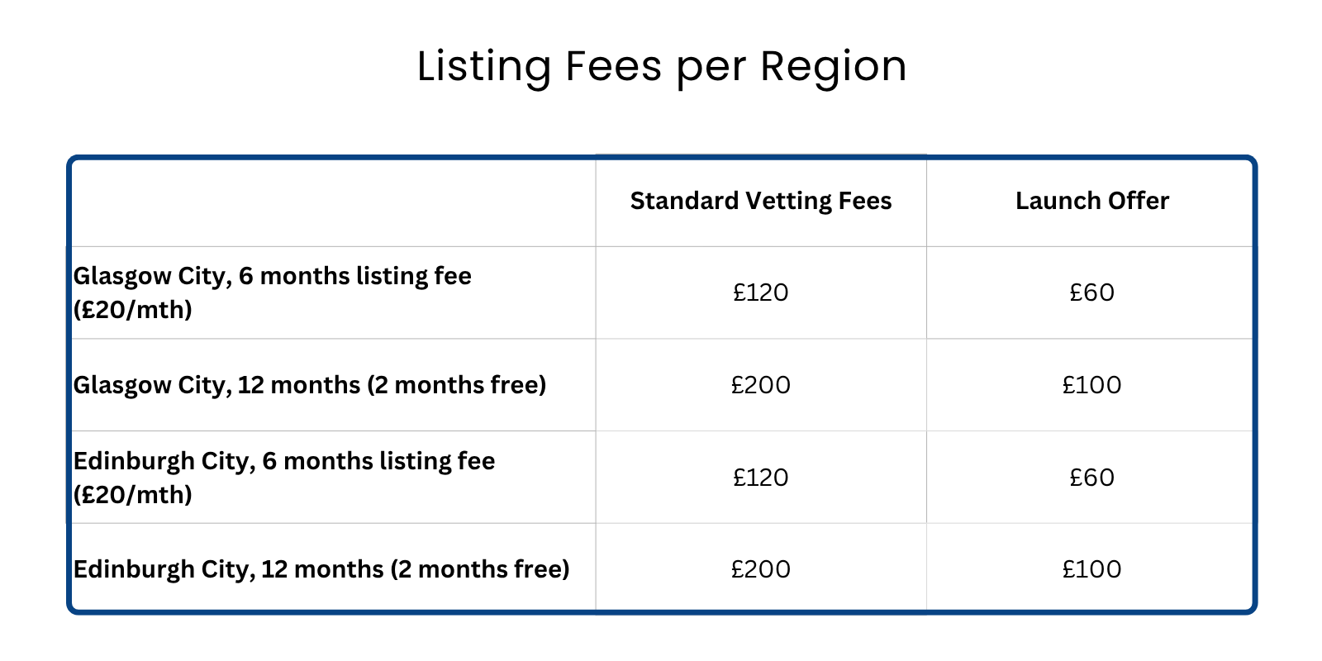1322x661 pixels.
Task: Click the empty top-left header cell
Action: tap(334, 202)
